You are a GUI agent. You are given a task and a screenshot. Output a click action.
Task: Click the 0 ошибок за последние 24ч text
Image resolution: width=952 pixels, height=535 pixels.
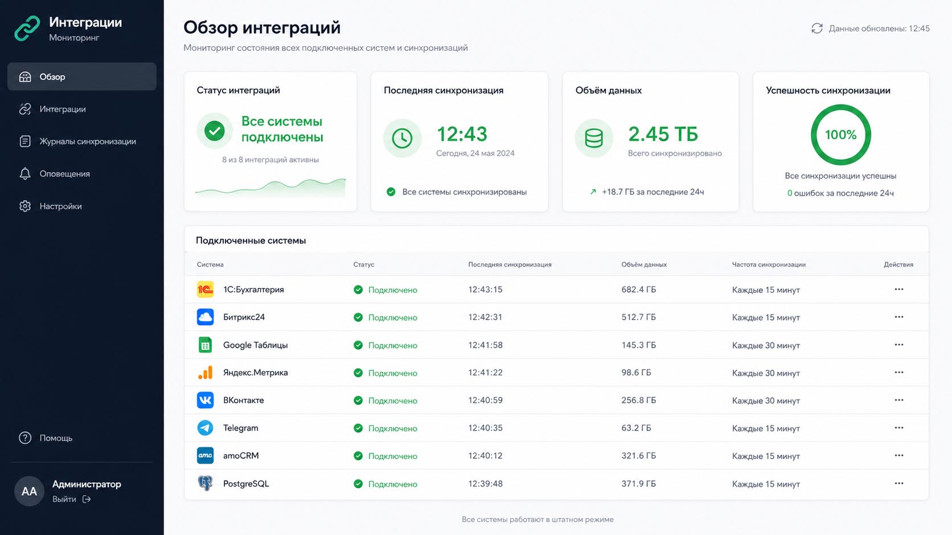(x=840, y=193)
